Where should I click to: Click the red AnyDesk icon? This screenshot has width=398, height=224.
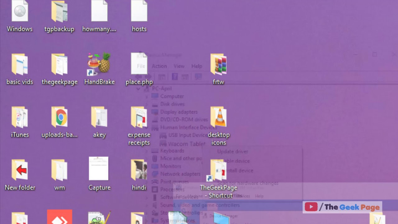click(60, 217)
